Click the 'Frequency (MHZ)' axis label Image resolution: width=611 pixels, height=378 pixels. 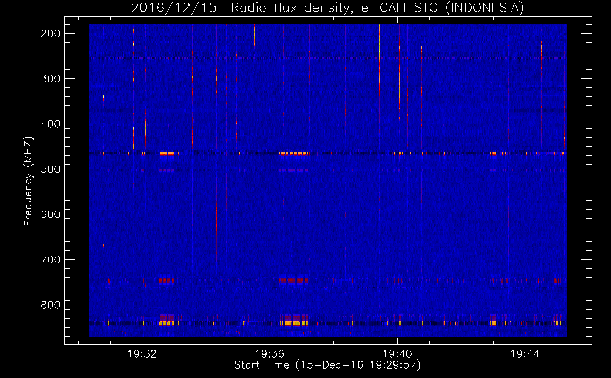(x=28, y=181)
